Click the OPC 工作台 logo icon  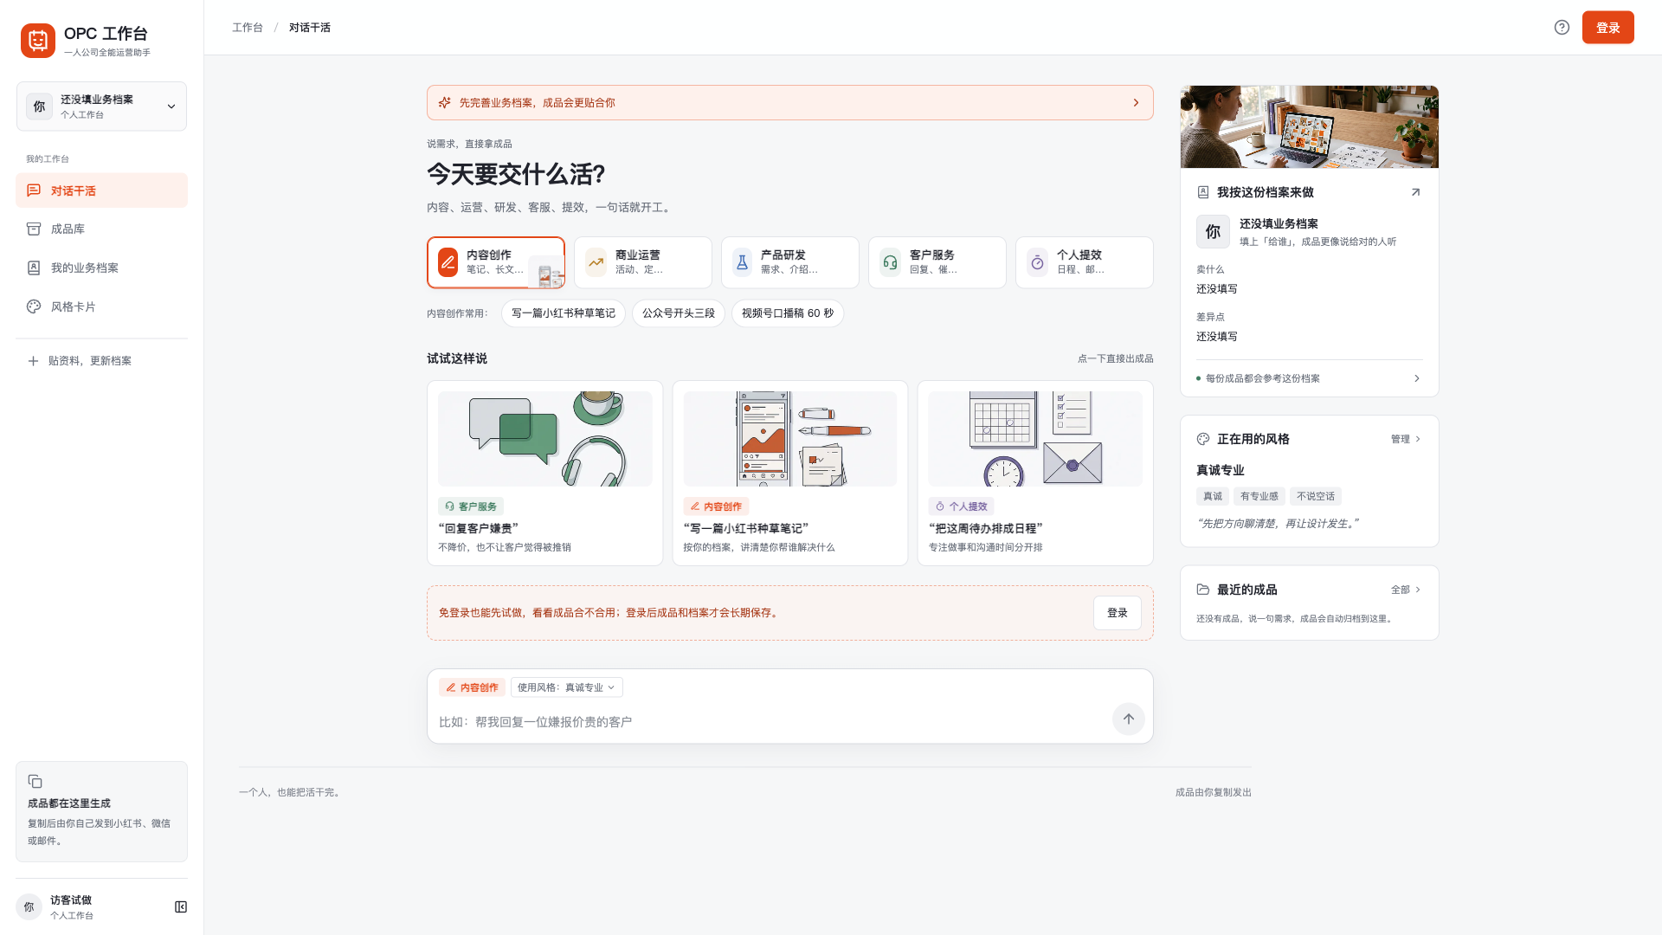[38, 40]
